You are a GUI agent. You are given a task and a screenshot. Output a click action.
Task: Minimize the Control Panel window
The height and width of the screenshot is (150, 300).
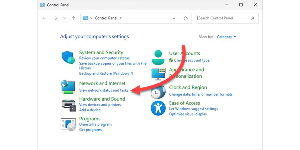(x=227, y=5)
